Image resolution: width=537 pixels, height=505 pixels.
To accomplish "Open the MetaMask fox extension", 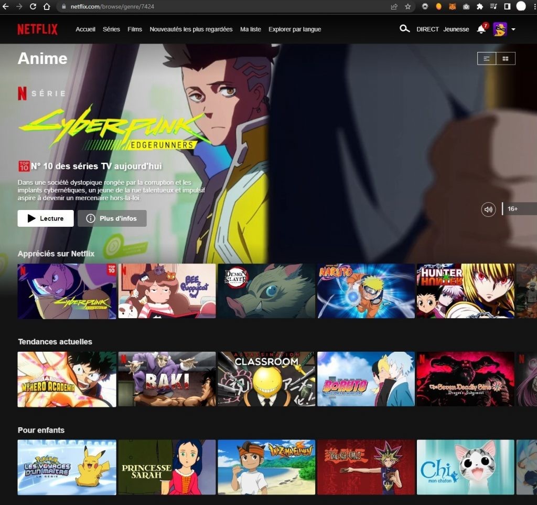I will coord(453,6).
